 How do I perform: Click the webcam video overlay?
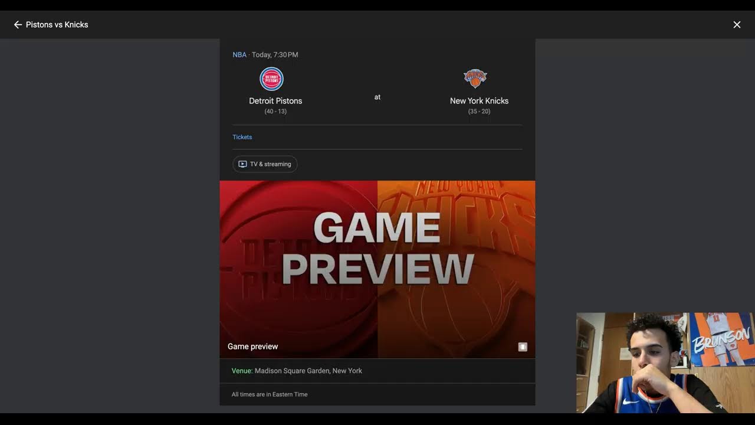[665, 363]
